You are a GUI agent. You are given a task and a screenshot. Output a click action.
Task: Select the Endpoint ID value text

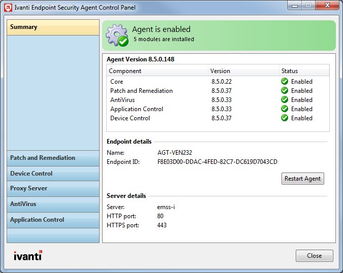217,162
